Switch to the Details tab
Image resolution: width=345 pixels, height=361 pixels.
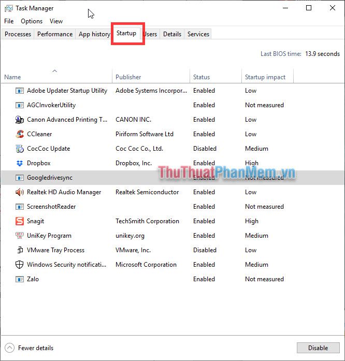click(172, 34)
